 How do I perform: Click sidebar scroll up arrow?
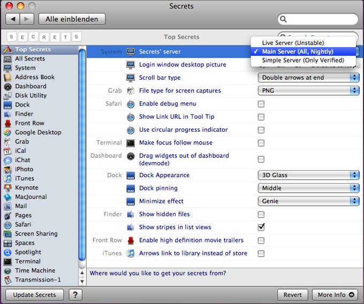pyautogui.click(x=82, y=272)
